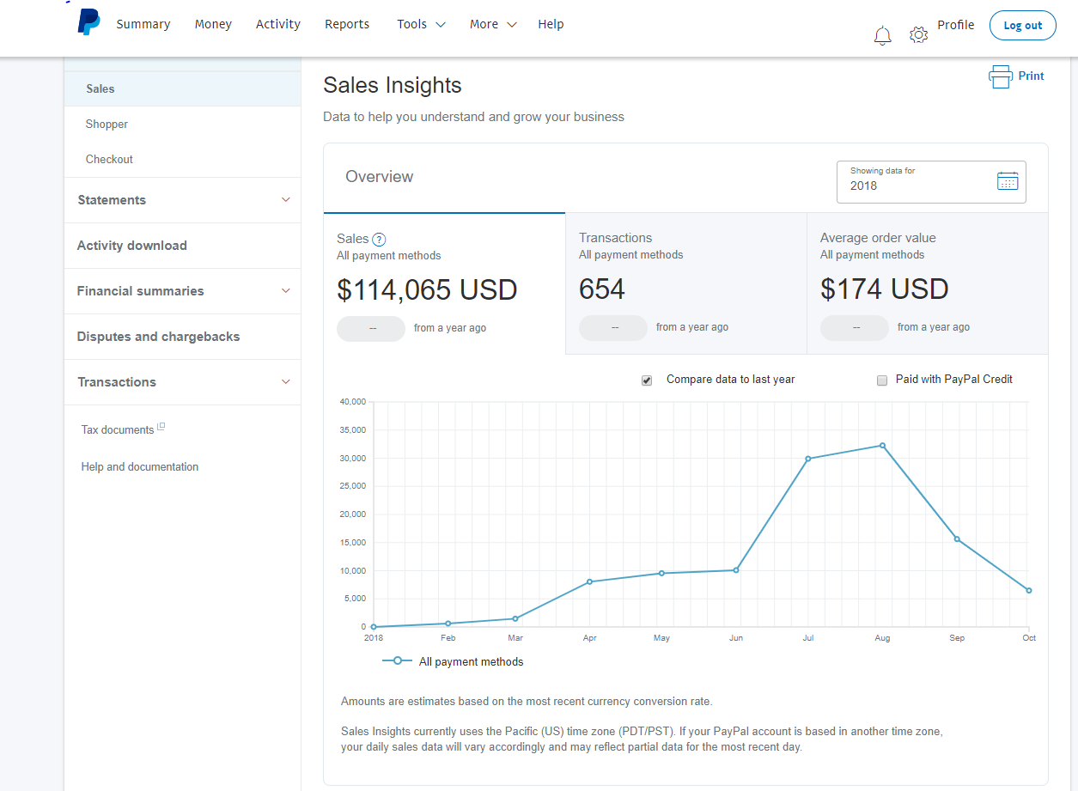The image size is (1078, 791).
Task: Click the July data point on chart
Action: coord(807,459)
